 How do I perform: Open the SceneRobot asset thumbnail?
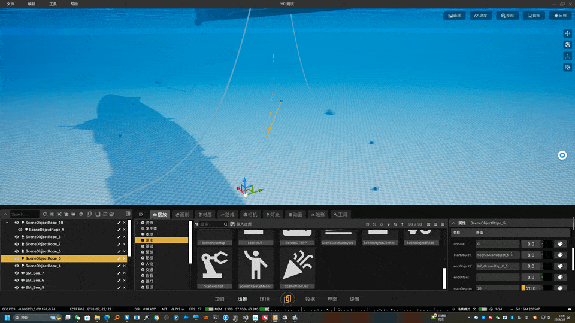pos(214,265)
